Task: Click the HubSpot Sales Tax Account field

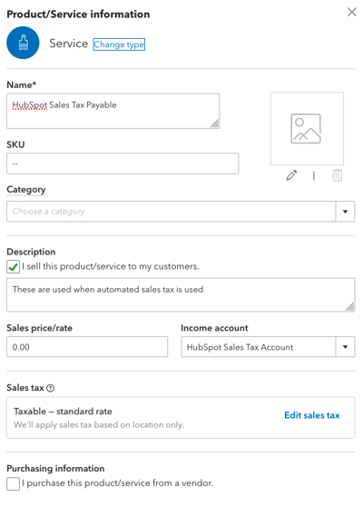Action: (259, 346)
